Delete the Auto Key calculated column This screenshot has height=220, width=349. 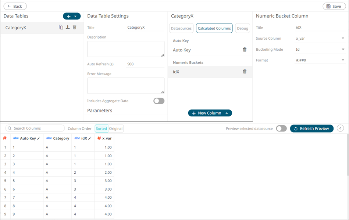coord(245,50)
